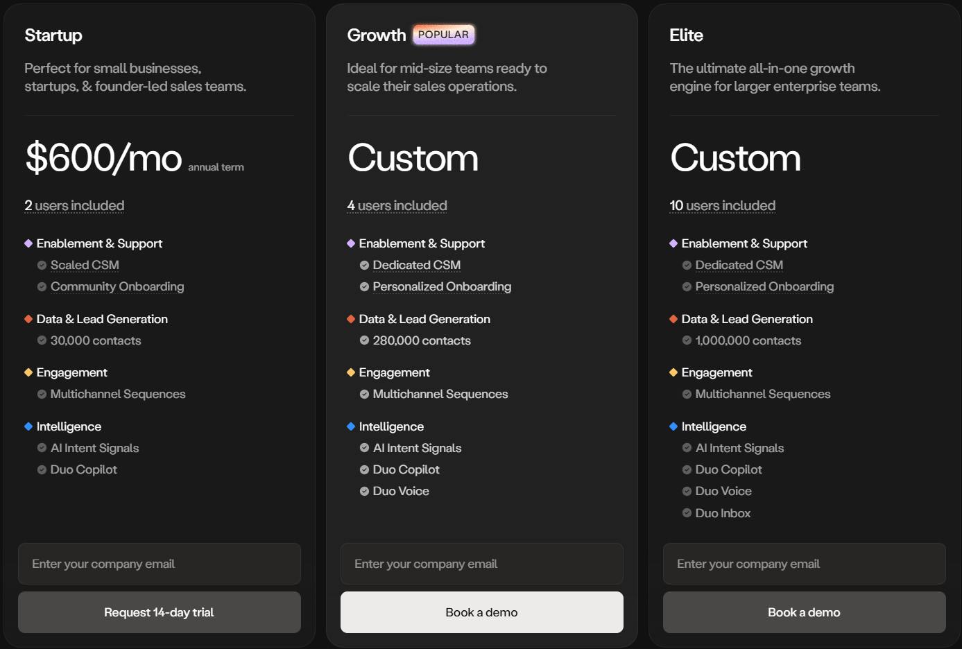Click the checkmark icon beside 280,000 contacts

tap(363, 340)
